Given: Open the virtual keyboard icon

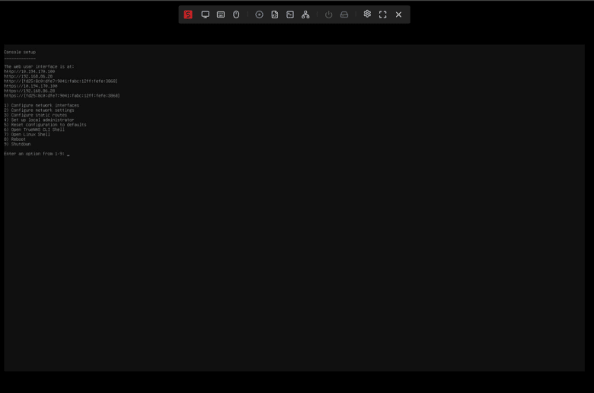Looking at the screenshot, I should (221, 14).
